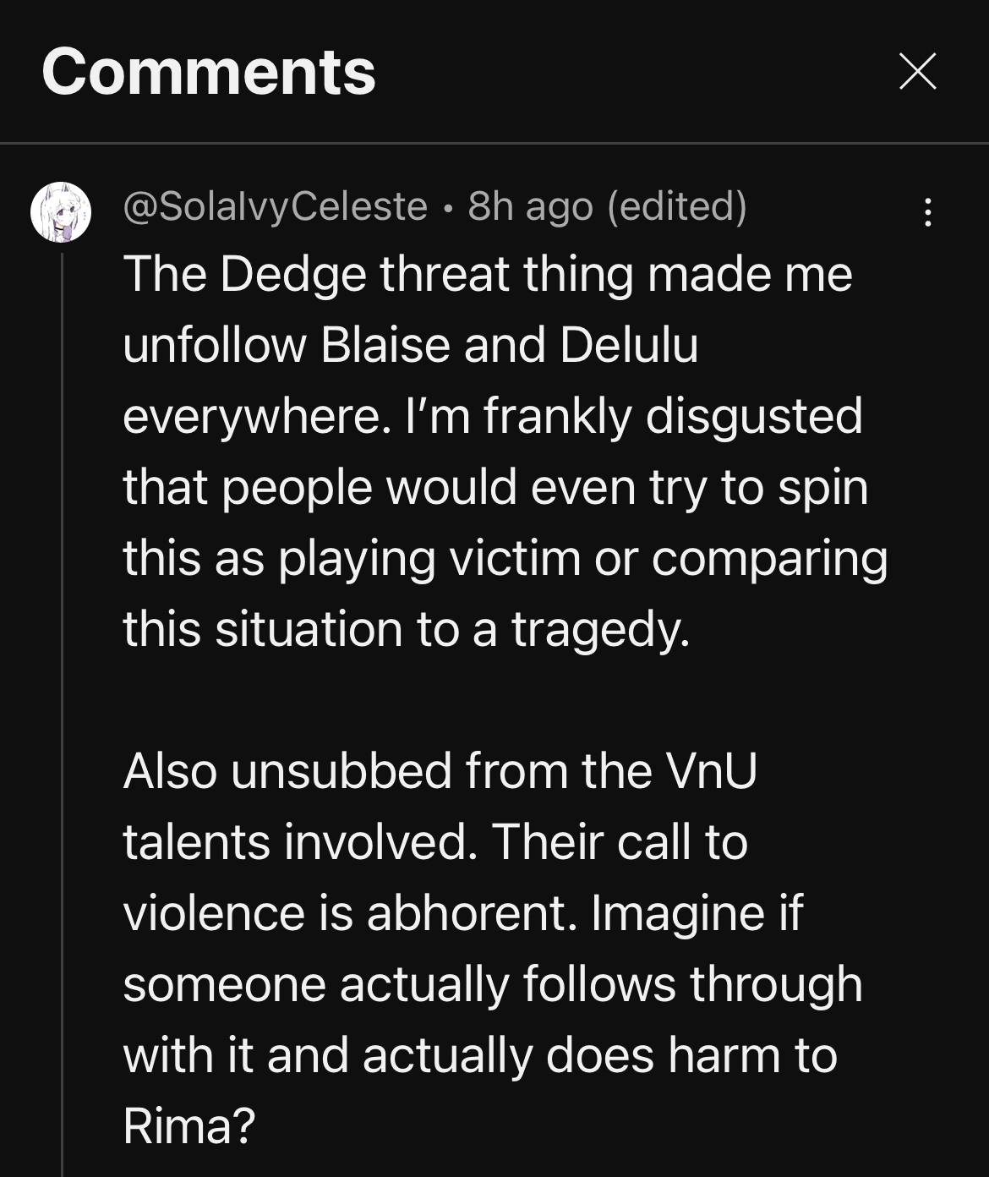Tap the line 'talents involved. Their call to'
The width and height of the screenshot is (989, 1177).
click(435, 842)
